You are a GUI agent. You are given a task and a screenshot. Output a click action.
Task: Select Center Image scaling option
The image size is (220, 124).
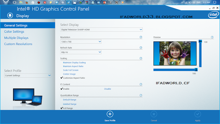(69, 74)
